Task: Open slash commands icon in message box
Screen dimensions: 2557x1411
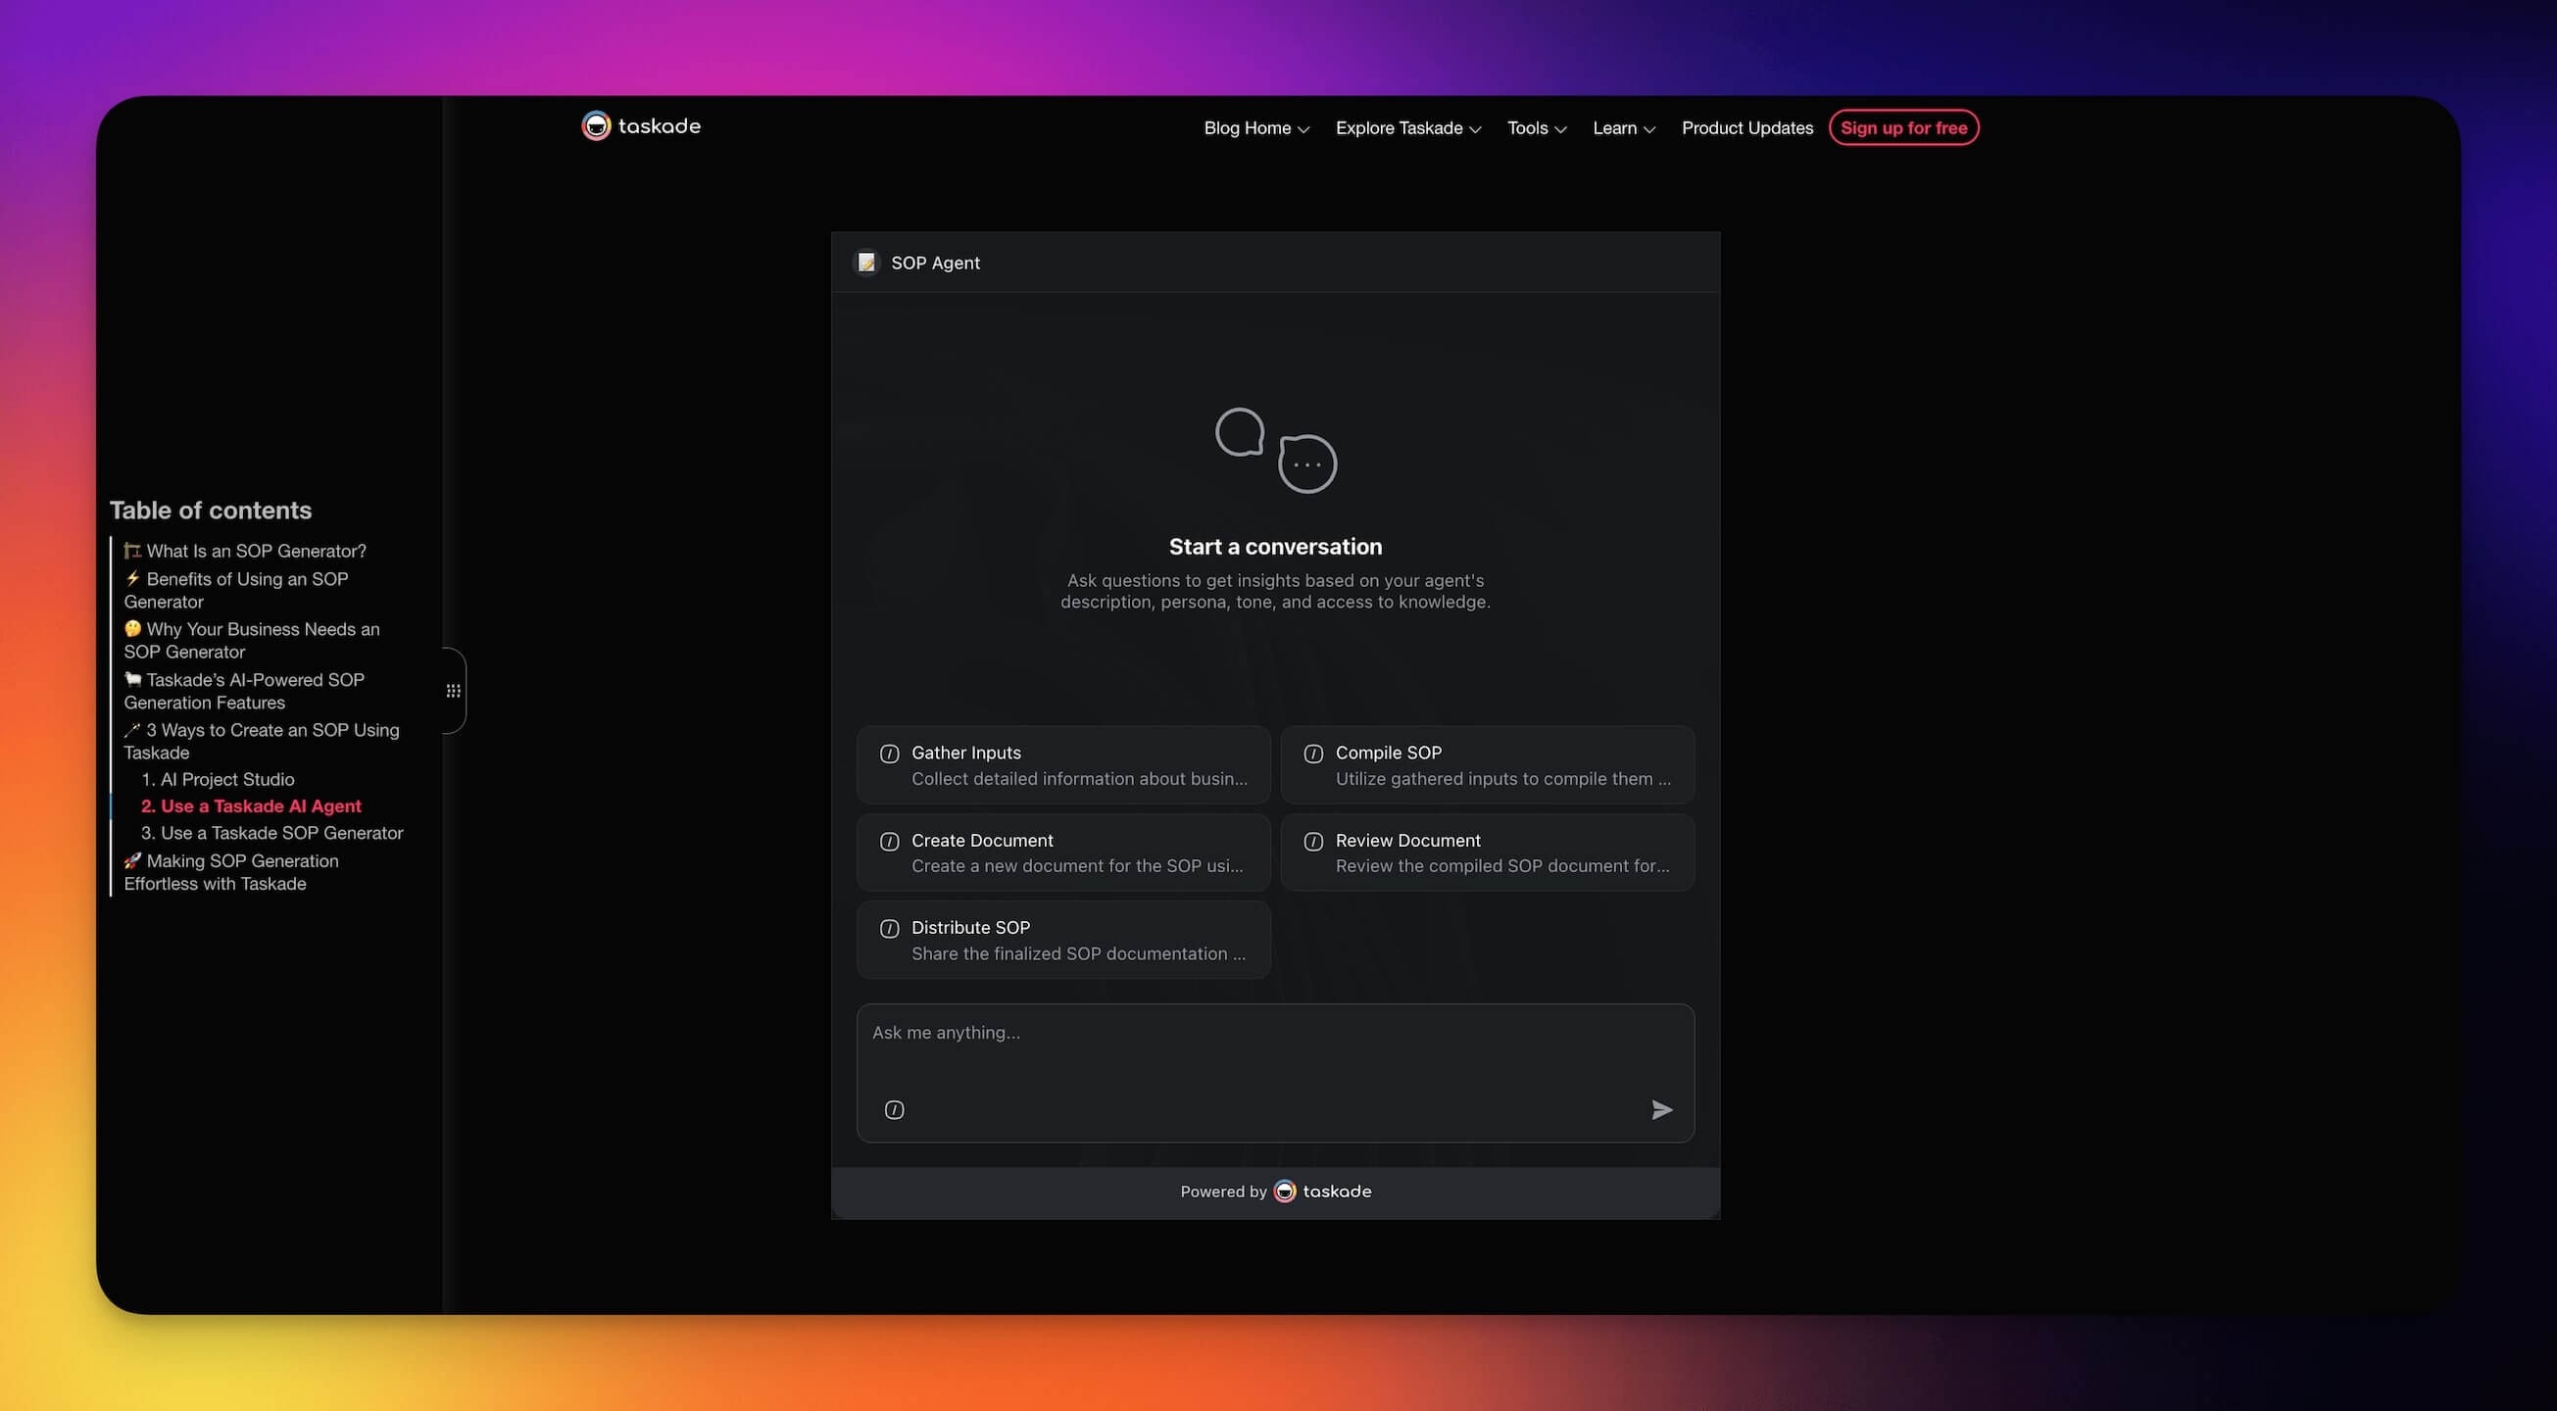Action: click(894, 1109)
